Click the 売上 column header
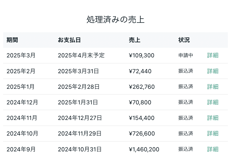 [x=135, y=40]
